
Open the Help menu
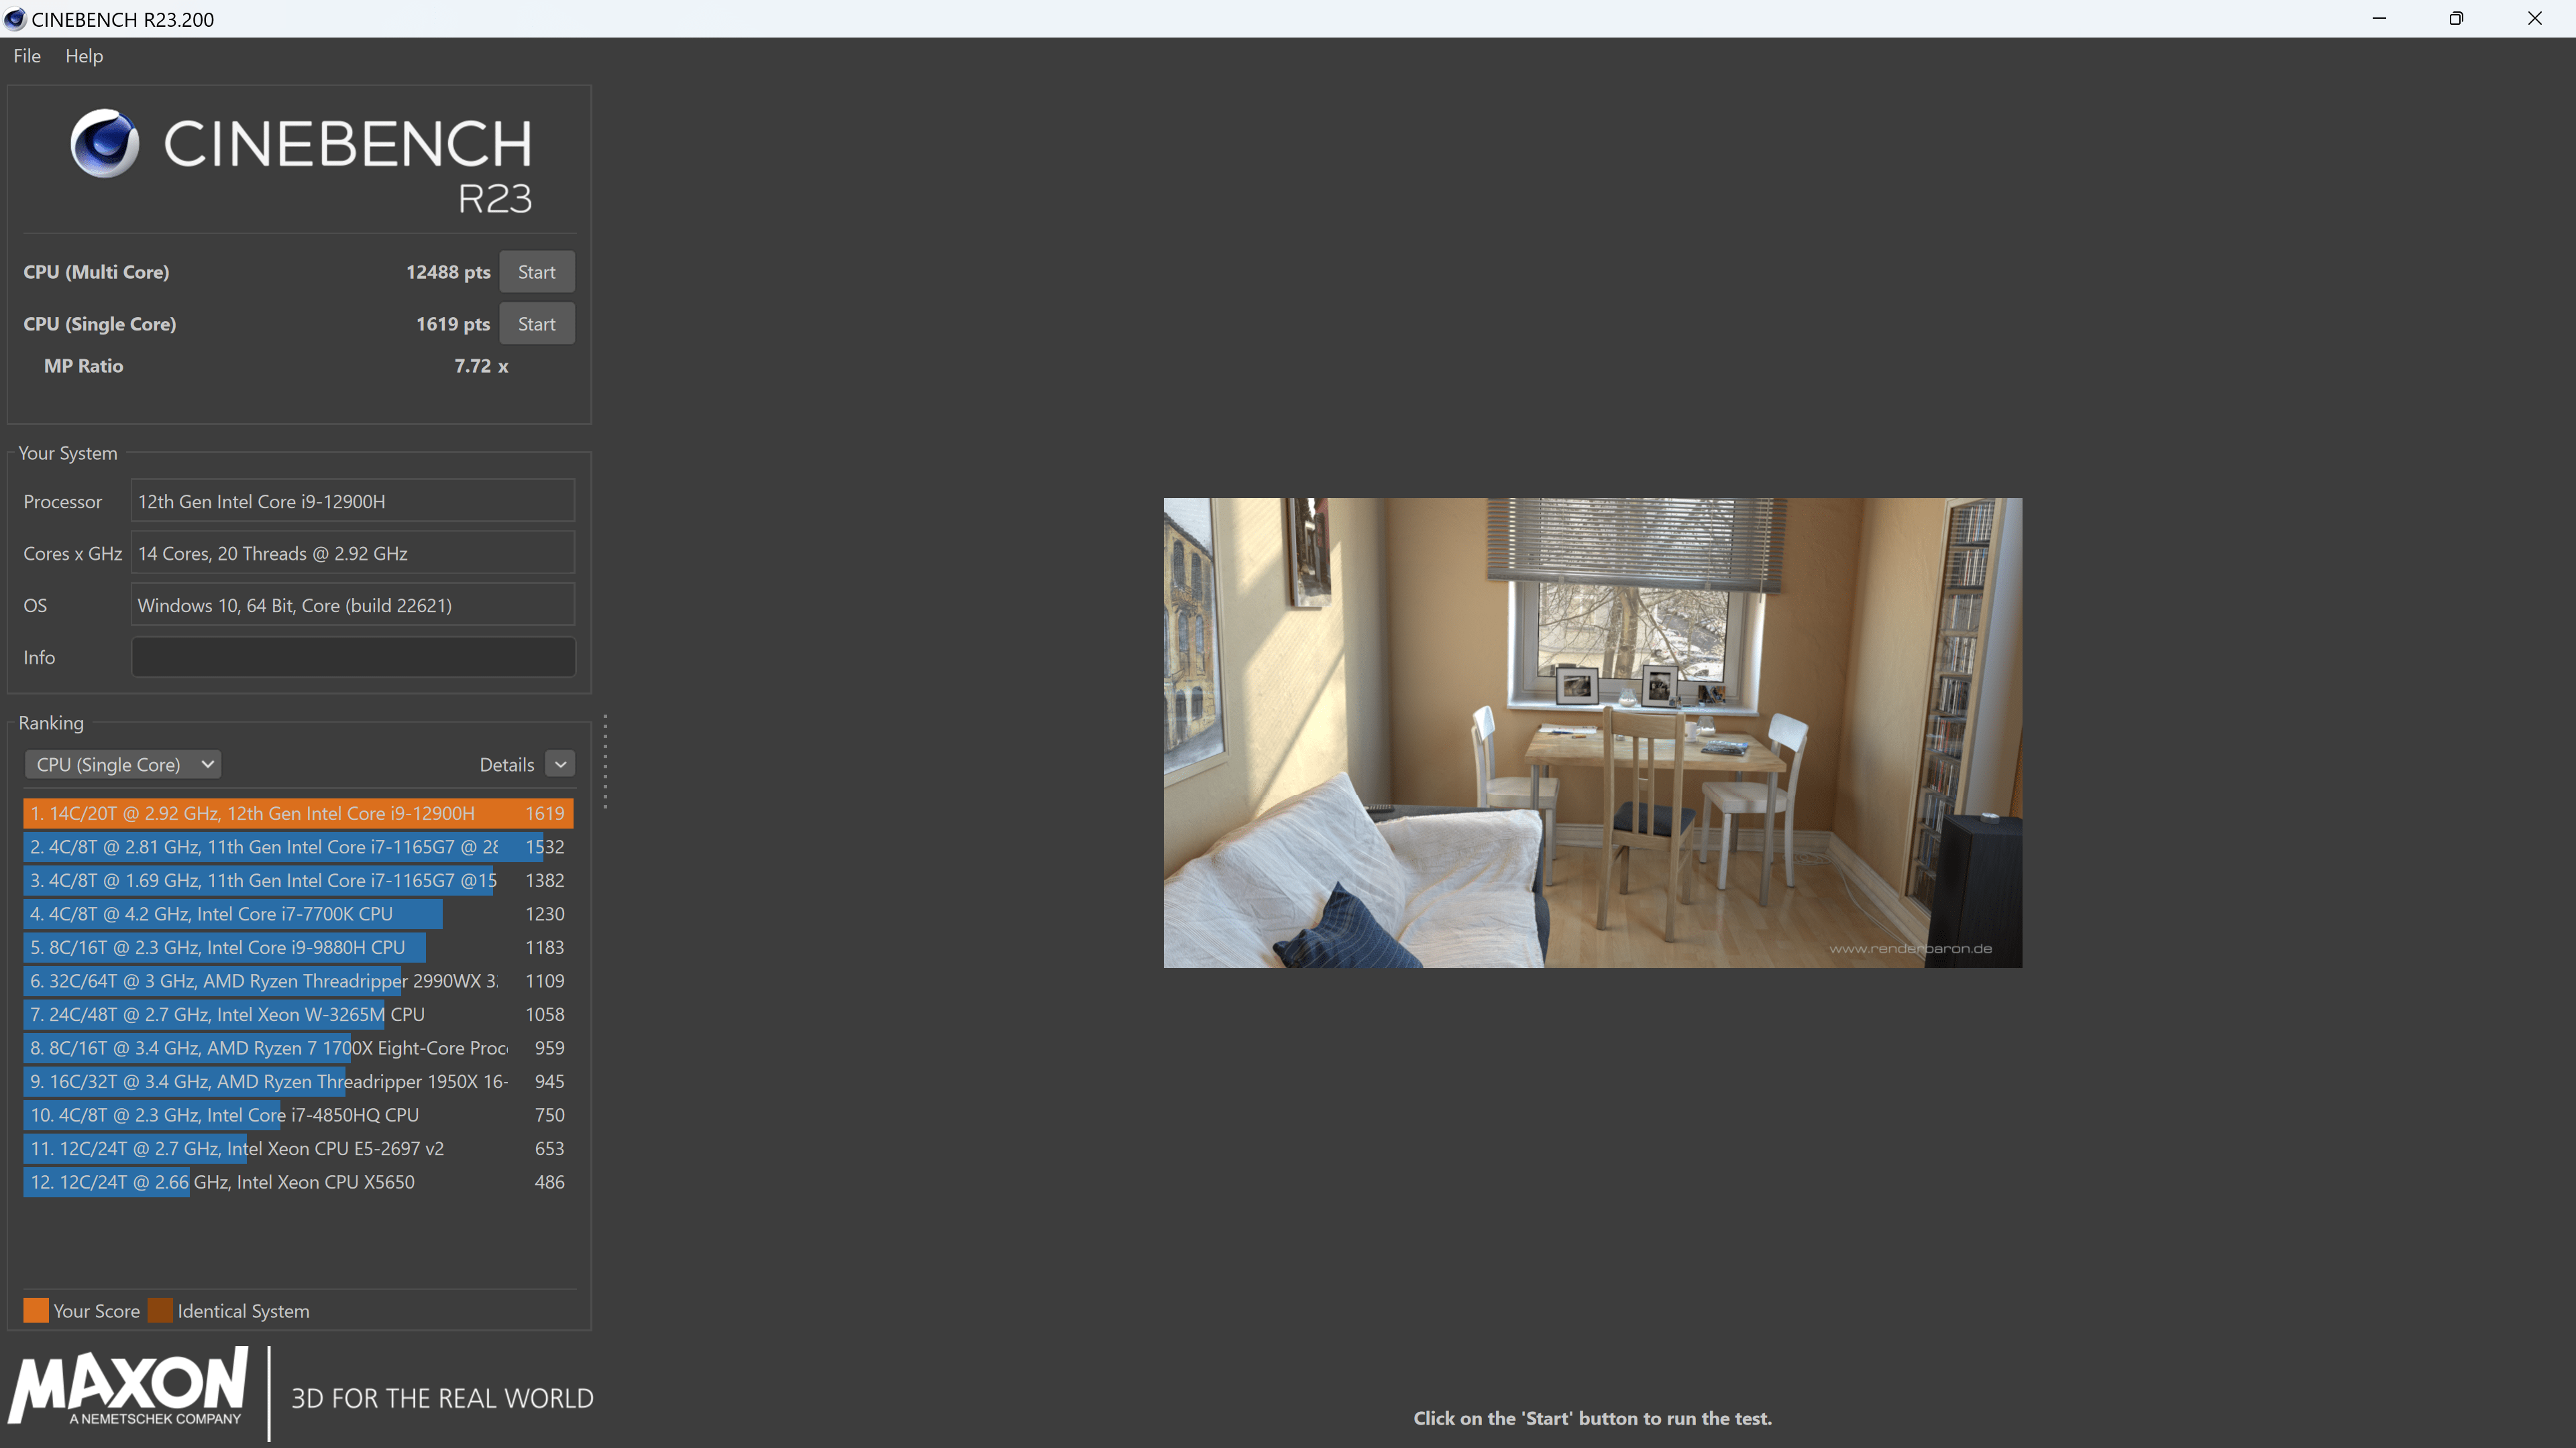point(84,56)
